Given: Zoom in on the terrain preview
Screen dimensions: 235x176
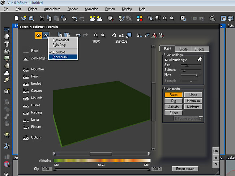Looking at the screenshot, I should point(96,35).
